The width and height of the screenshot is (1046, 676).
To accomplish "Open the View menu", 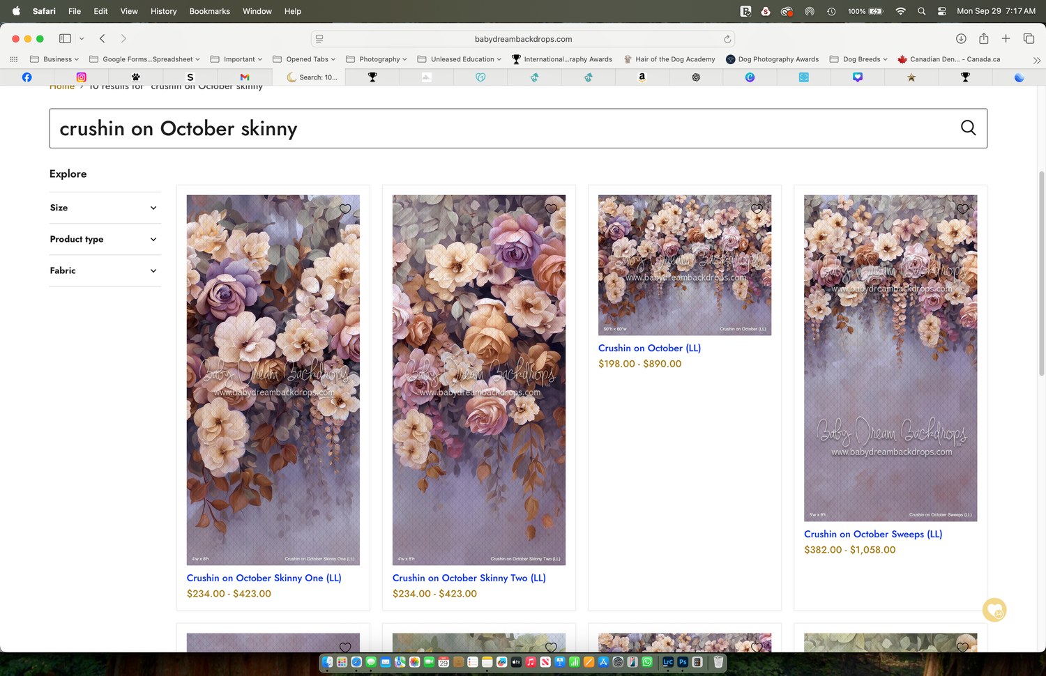I will 129,11.
